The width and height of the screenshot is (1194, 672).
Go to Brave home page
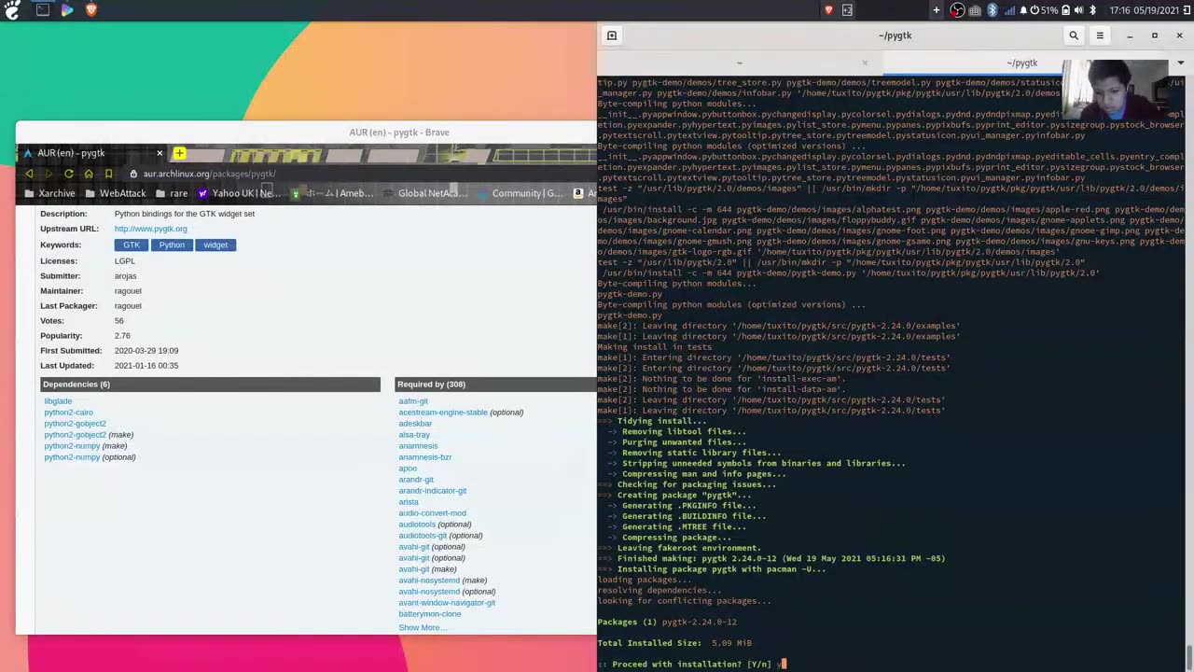[89, 174]
